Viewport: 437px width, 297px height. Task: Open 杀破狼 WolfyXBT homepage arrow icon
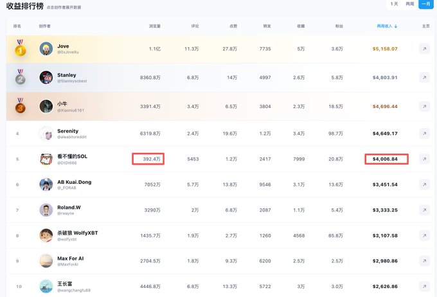click(424, 236)
